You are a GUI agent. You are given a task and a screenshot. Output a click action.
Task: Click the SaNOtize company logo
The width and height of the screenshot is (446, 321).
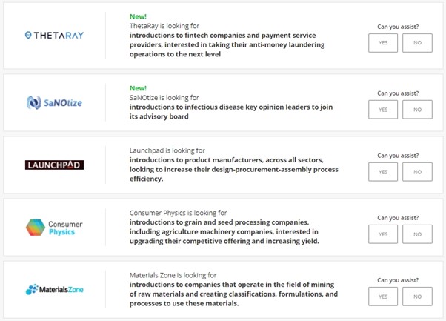tap(54, 102)
